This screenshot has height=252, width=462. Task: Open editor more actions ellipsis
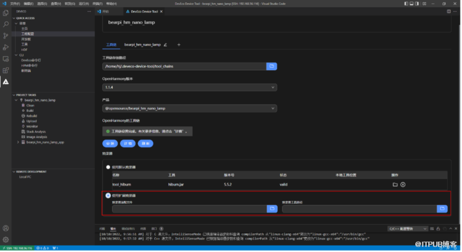tap(455, 11)
